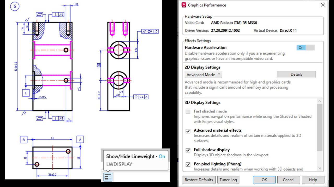334x187 pixels.
Task: Click the Ø0.4 C parallelism tolerance frame
Action: (x=150, y=31)
